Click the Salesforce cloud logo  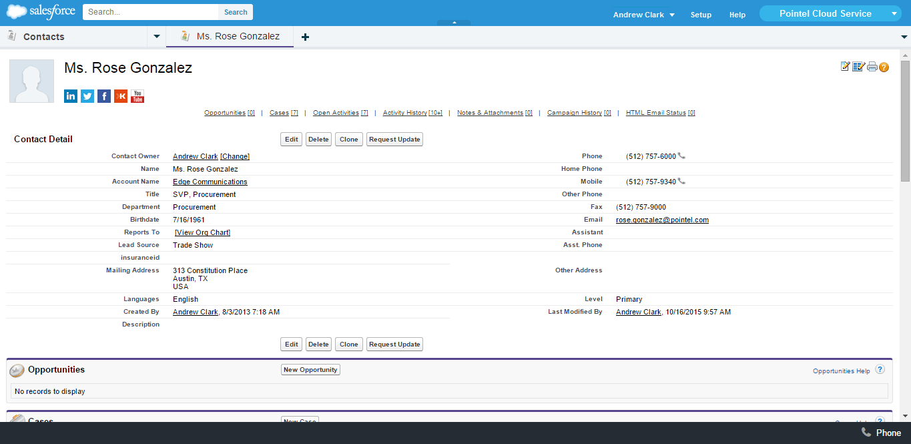[x=41, y=12]
